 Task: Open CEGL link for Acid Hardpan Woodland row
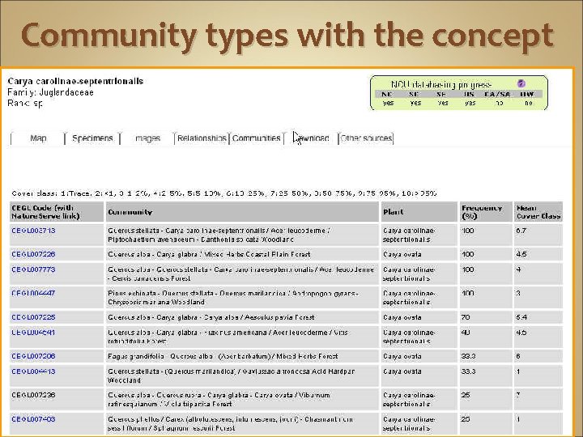tap(33, 371)
